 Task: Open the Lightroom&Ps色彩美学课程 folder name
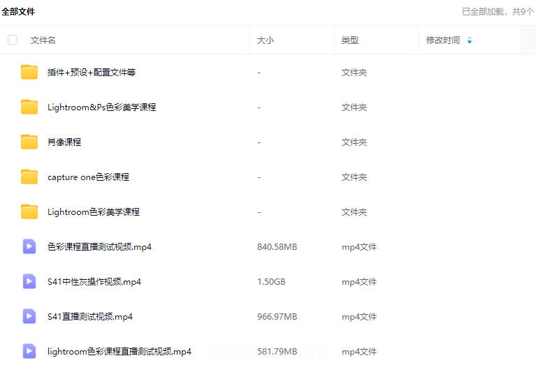point(101,107)
